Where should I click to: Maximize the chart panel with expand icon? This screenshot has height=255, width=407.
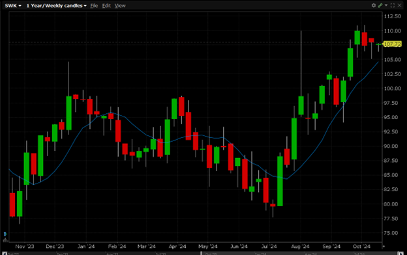click(393, 5)
